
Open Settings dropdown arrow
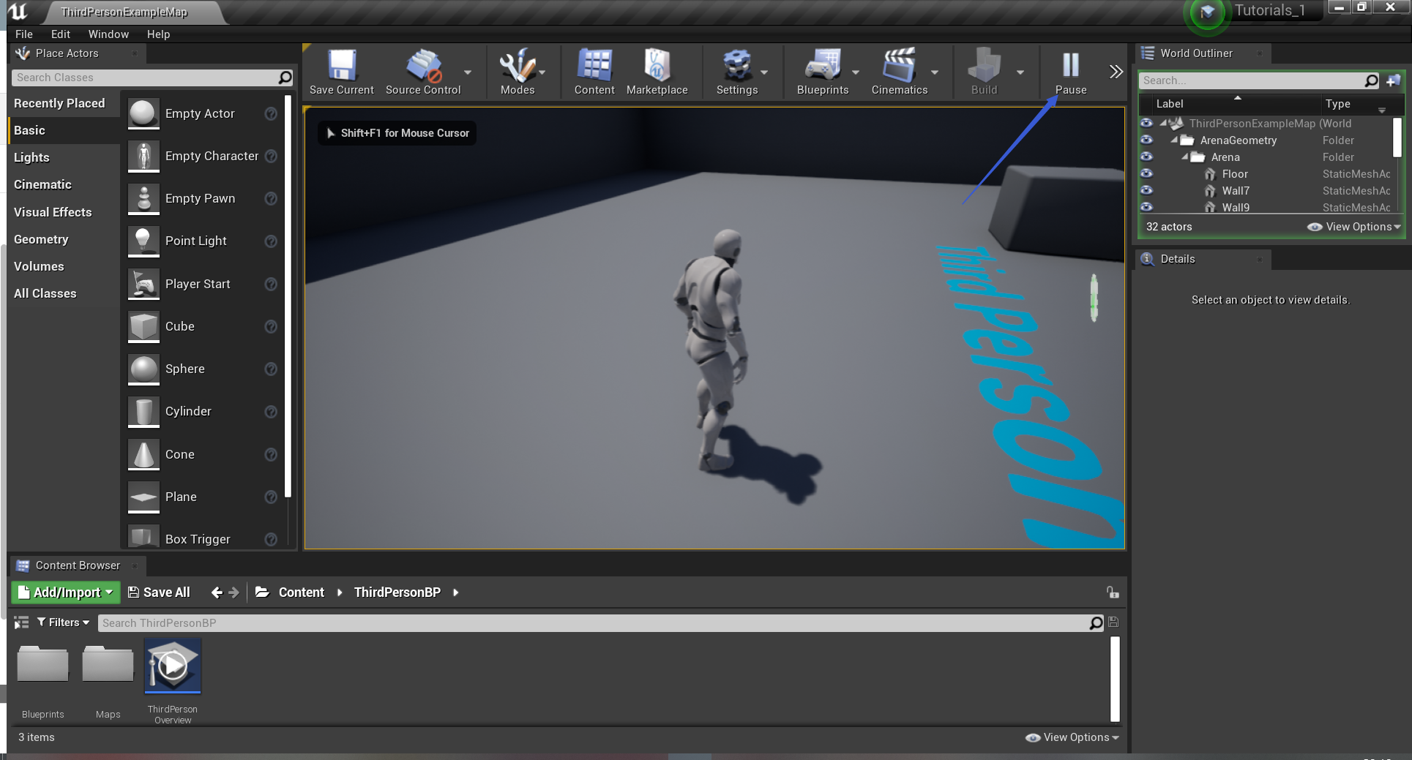764,72
